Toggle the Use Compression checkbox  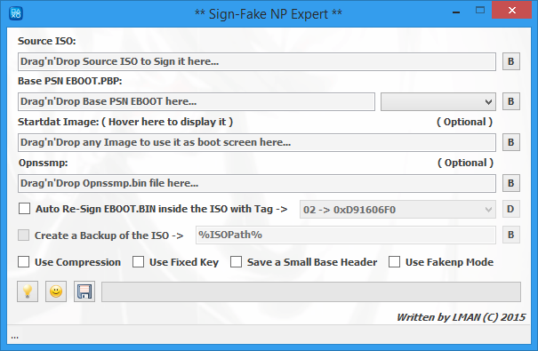pos(24,262)
